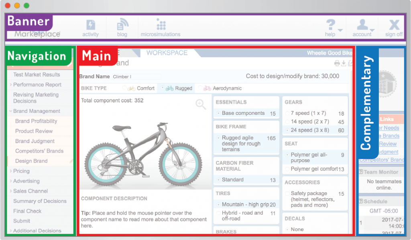Expand the Additional Decisions section
The image size is (411, 240).
pyautogui.click(x=11, y=231)
